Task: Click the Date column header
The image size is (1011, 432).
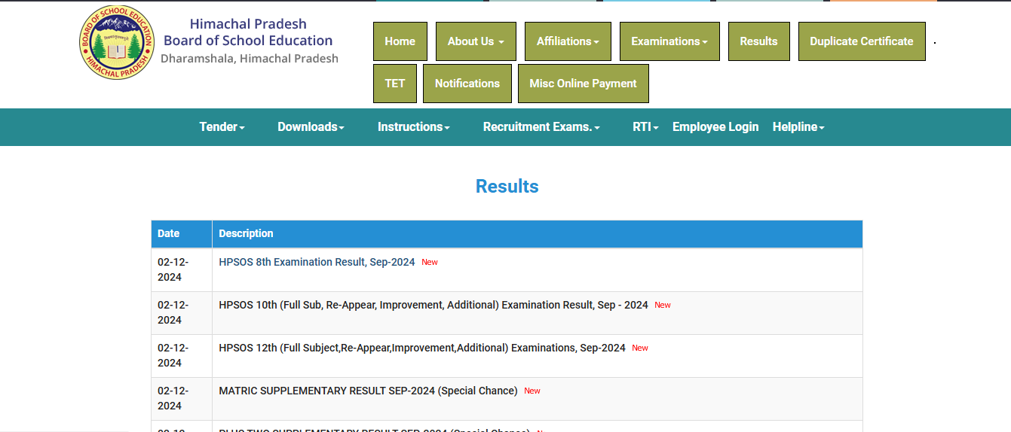Action: [182, 234]
